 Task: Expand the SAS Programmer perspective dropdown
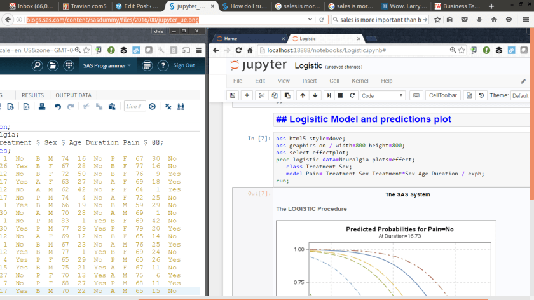click(x=107, y=65)
